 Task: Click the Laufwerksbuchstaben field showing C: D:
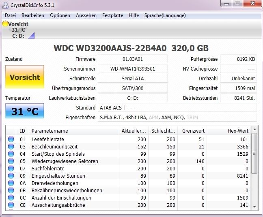point(133,98)
